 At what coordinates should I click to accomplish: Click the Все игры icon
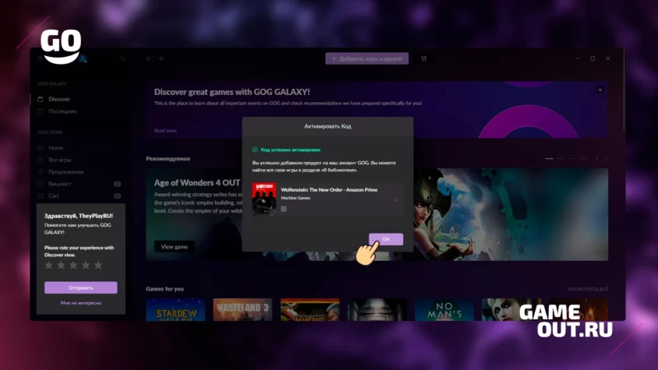tap(41, 160)
